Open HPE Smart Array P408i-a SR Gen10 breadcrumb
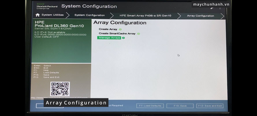257x116 pixels. [x=145, y=16]
